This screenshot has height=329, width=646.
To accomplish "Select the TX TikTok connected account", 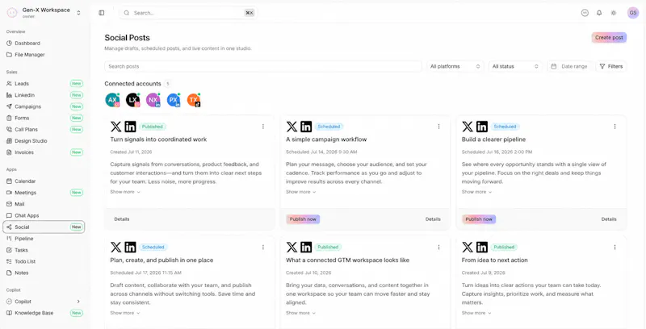I will click(x=194, y=100).
